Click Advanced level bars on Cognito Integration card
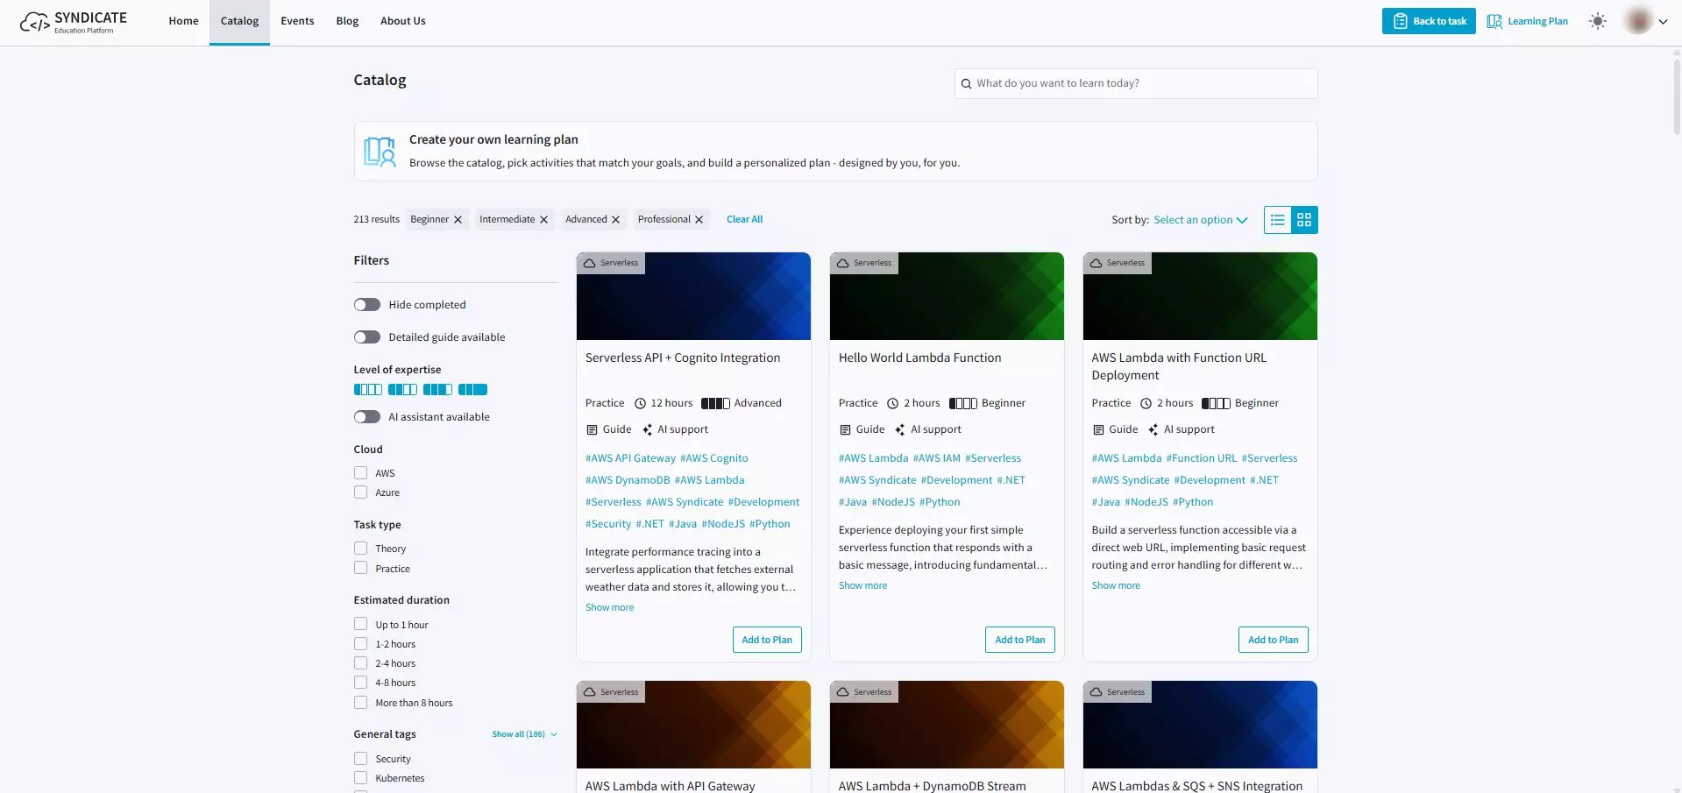This screenshot has width=1682, height=793. coord(715,404)
